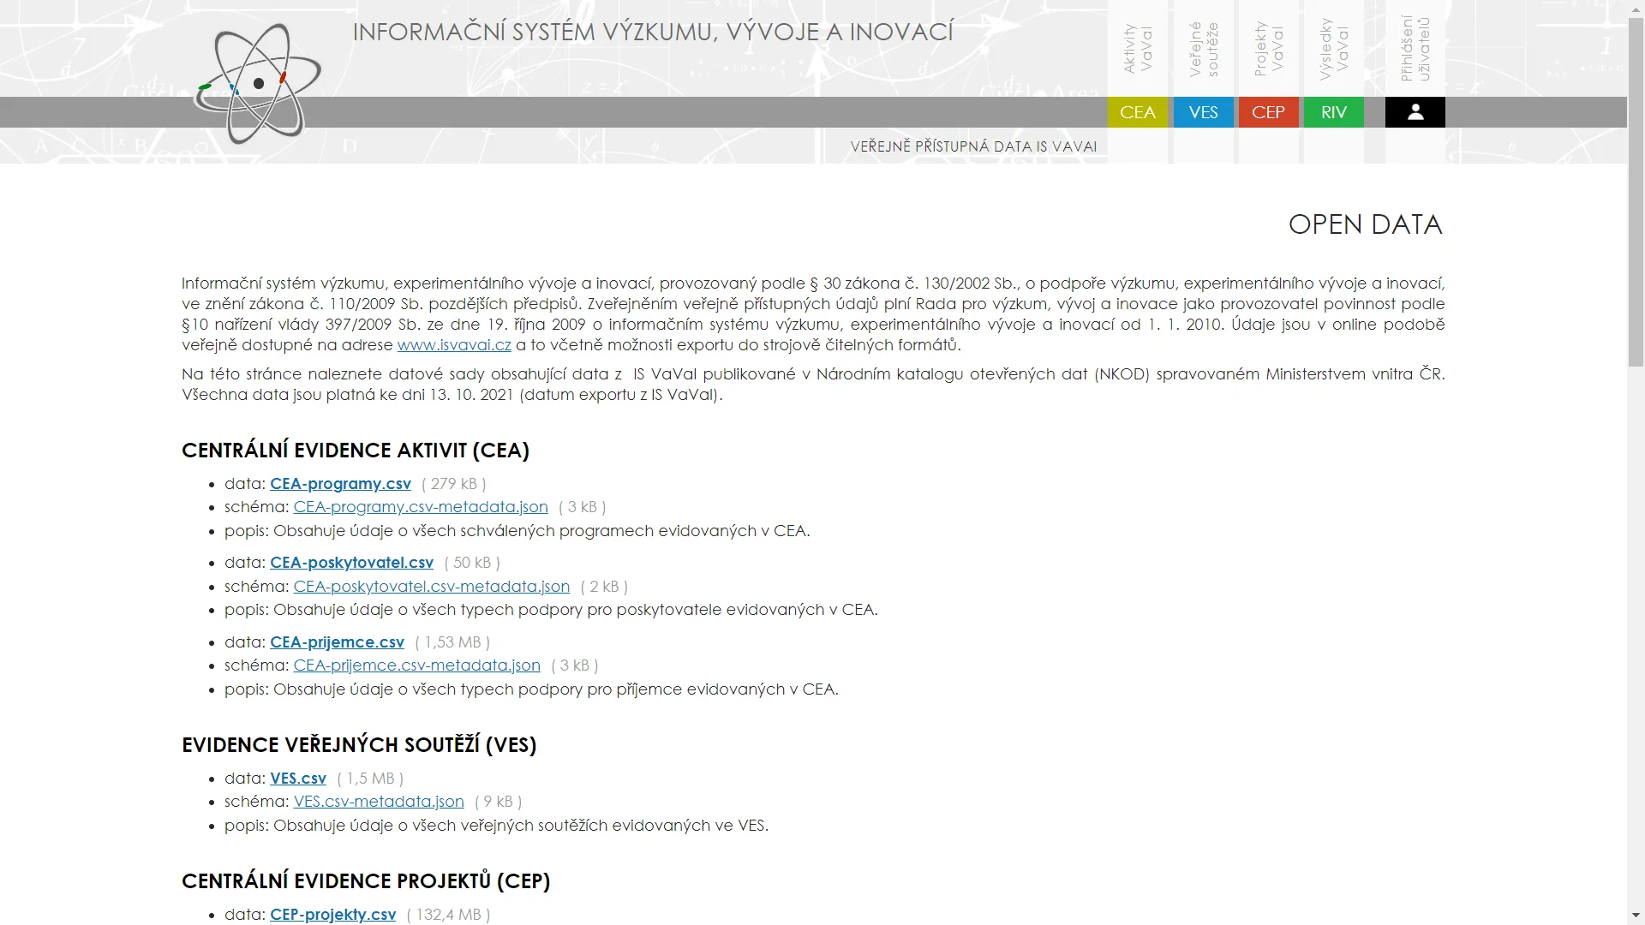The width and height of the screenshot is (1645, 925).
Task: Open the VES.csv-metadata.json schema
Action: (379, 801)
